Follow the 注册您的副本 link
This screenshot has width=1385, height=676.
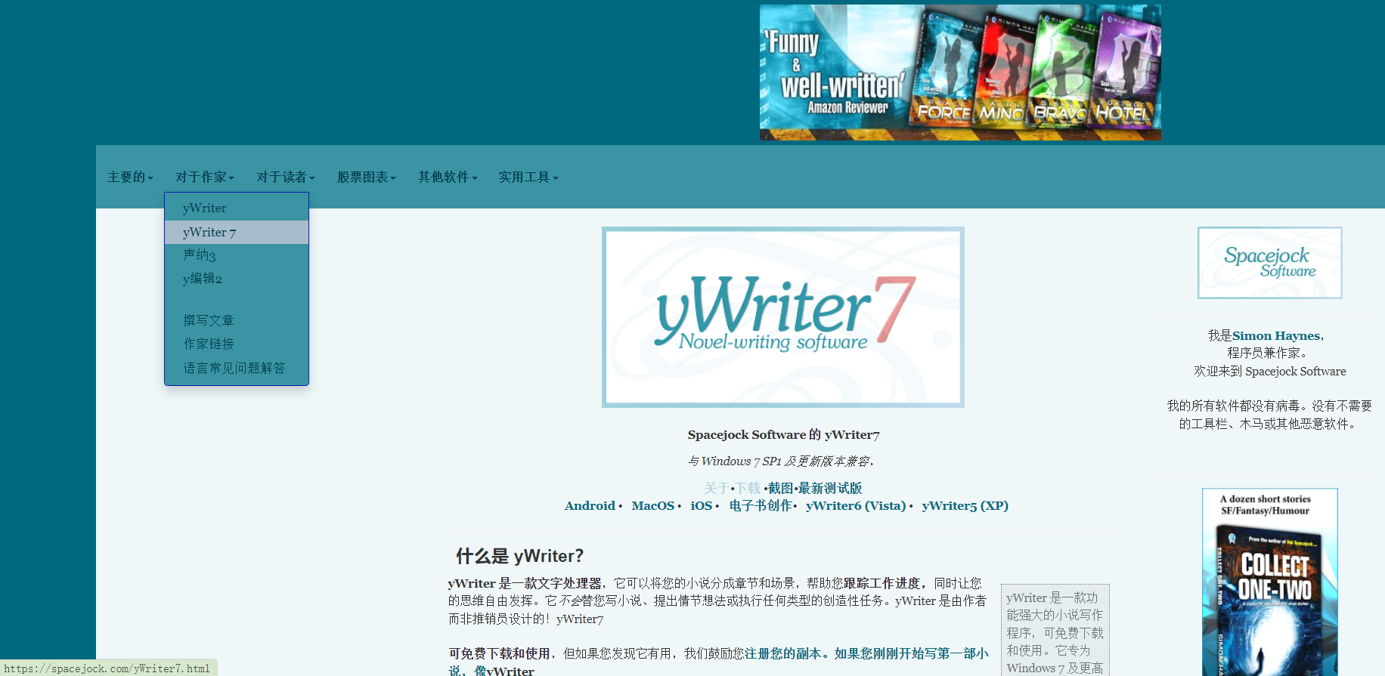pos(782,654)
